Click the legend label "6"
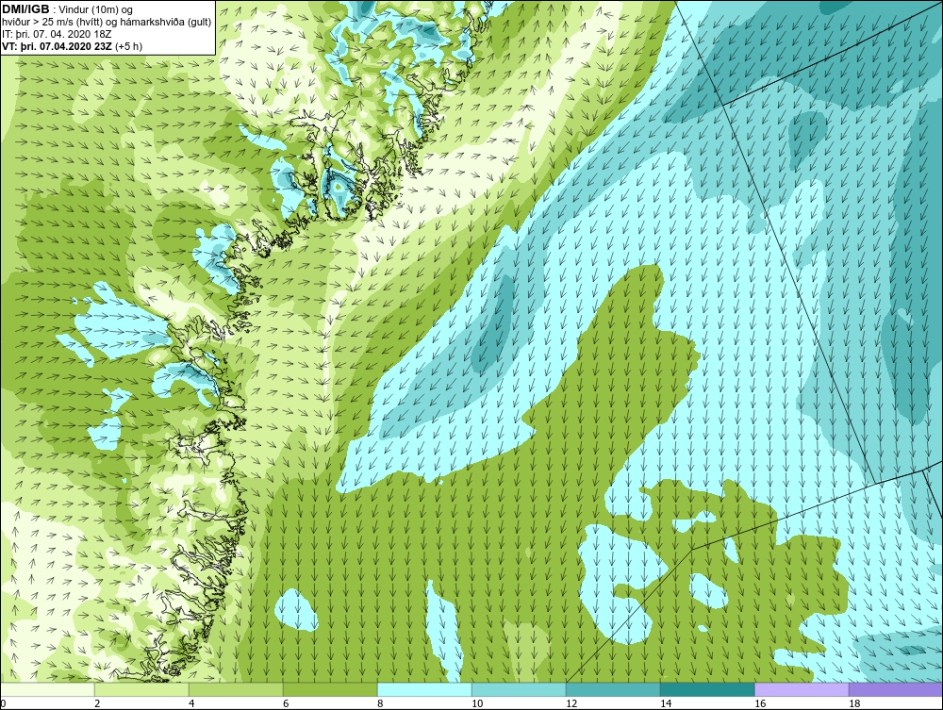 click(286, 703)
